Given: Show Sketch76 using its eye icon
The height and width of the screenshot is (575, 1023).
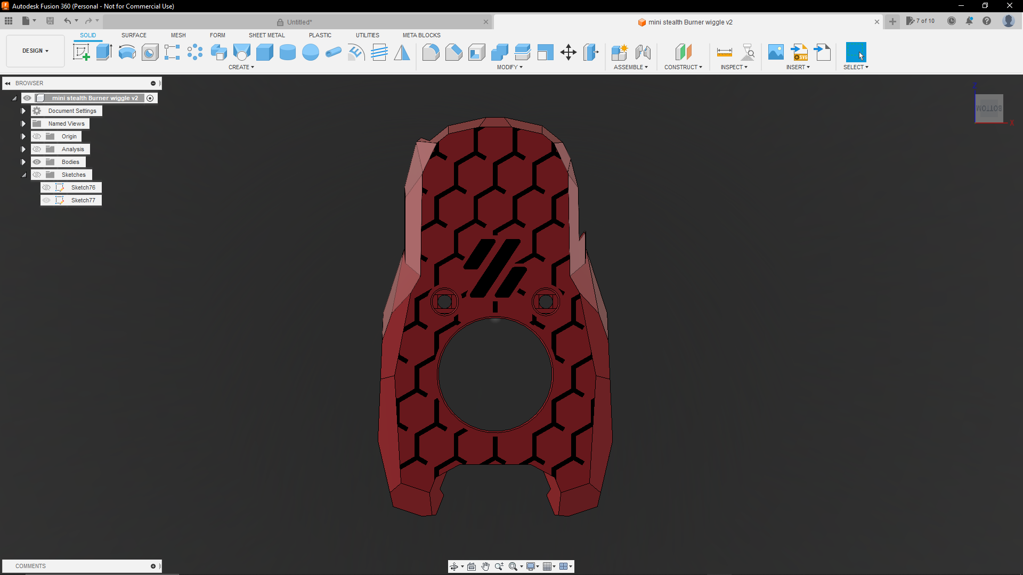Looking at the screenshot, I should pyautogui.click(x=46, y=187).
